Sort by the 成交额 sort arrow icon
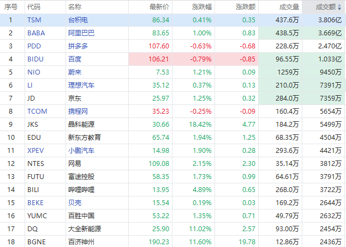The width and height of the screenshot is (346, 247). [x=339, y=7]
